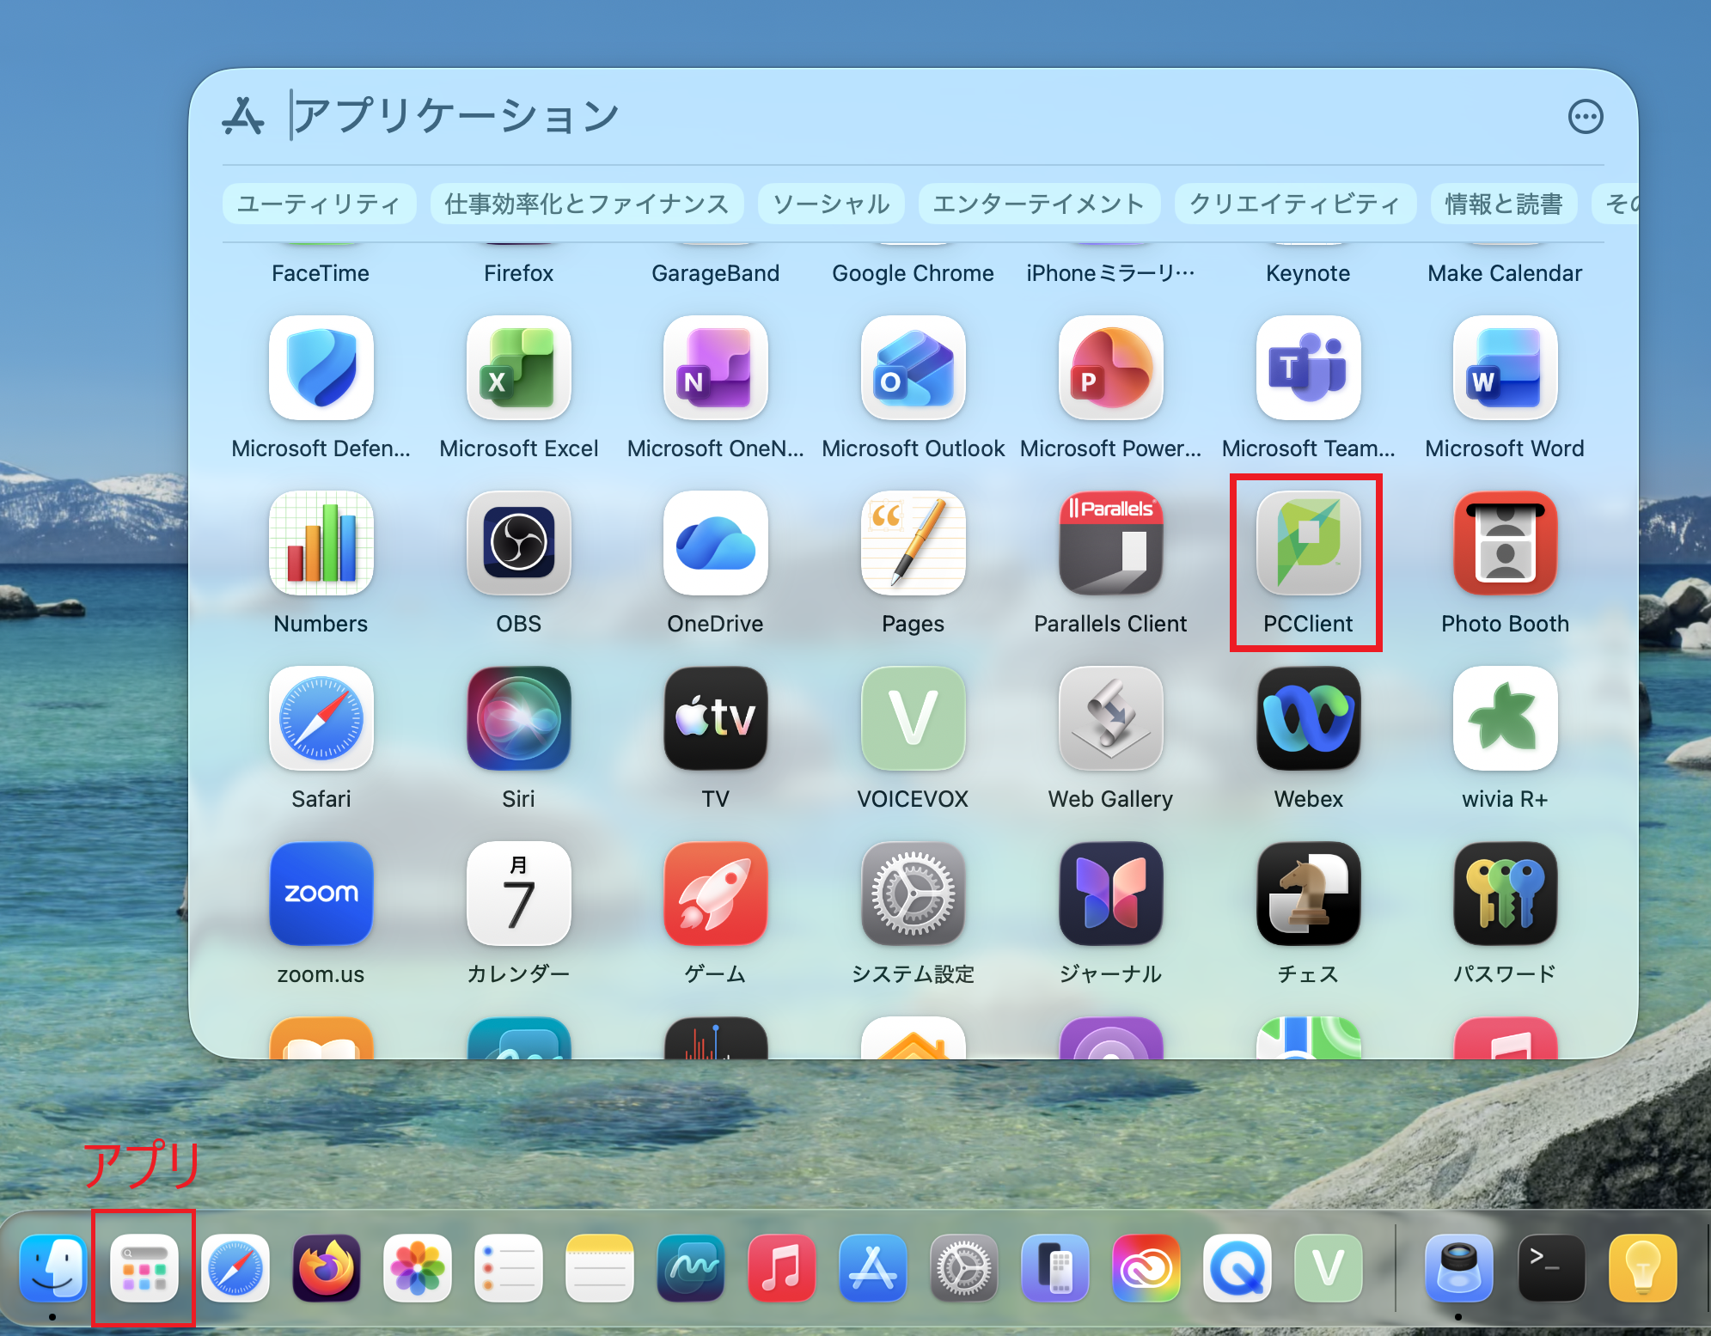Launch Web Gallery
Image resolution: width=1711 pixels, height=1336 pixels.
click(x=1110, y=718)
